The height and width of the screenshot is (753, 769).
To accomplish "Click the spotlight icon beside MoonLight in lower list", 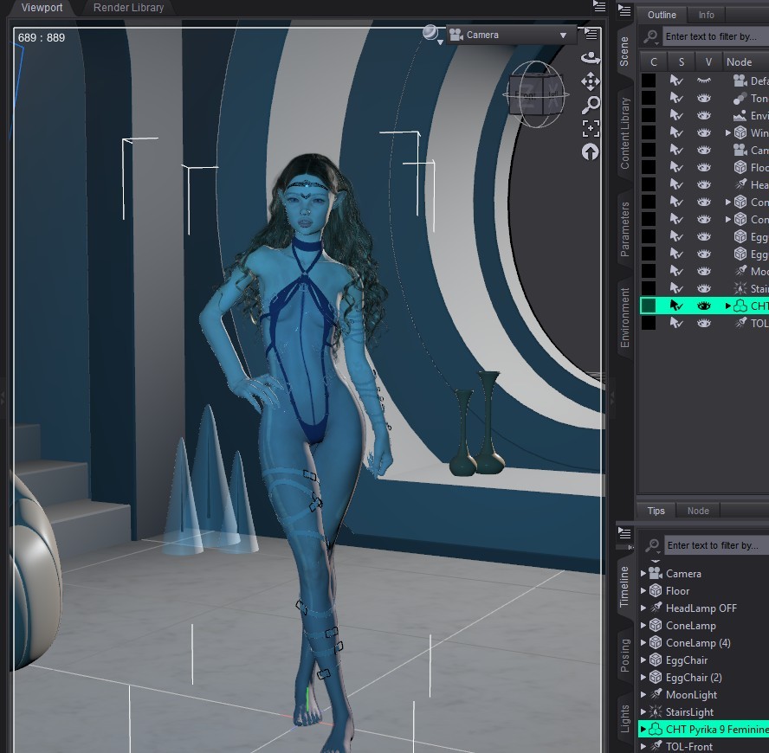I will 656,694.
